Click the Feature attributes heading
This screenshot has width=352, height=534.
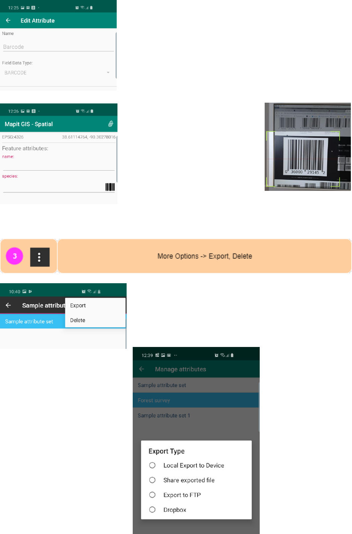25,148
